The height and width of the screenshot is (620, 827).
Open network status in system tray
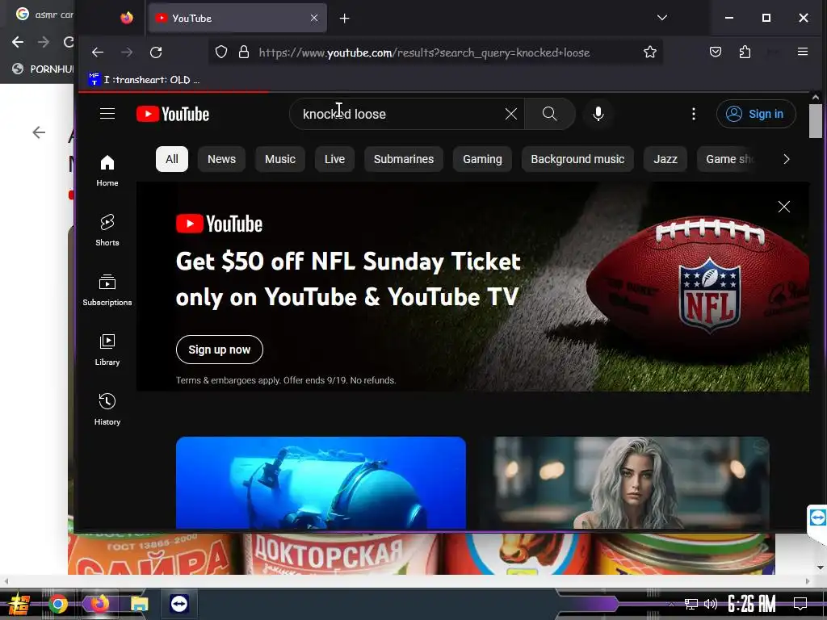(691, 604)
